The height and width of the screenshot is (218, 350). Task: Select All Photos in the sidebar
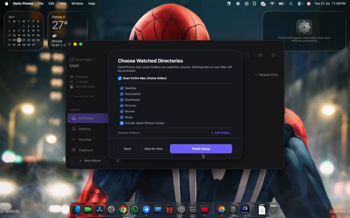pyautogui.click(x=88, y=119)
